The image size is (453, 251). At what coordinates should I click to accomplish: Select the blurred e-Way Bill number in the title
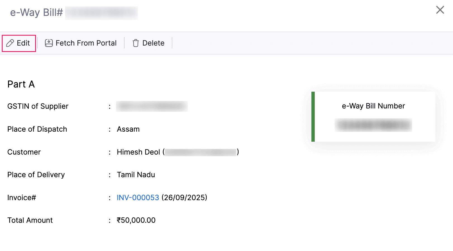click(101, 13)
